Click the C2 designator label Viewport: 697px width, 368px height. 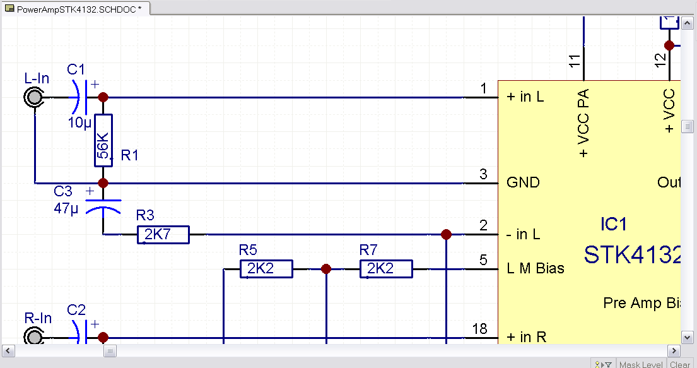tap(76, 310)
